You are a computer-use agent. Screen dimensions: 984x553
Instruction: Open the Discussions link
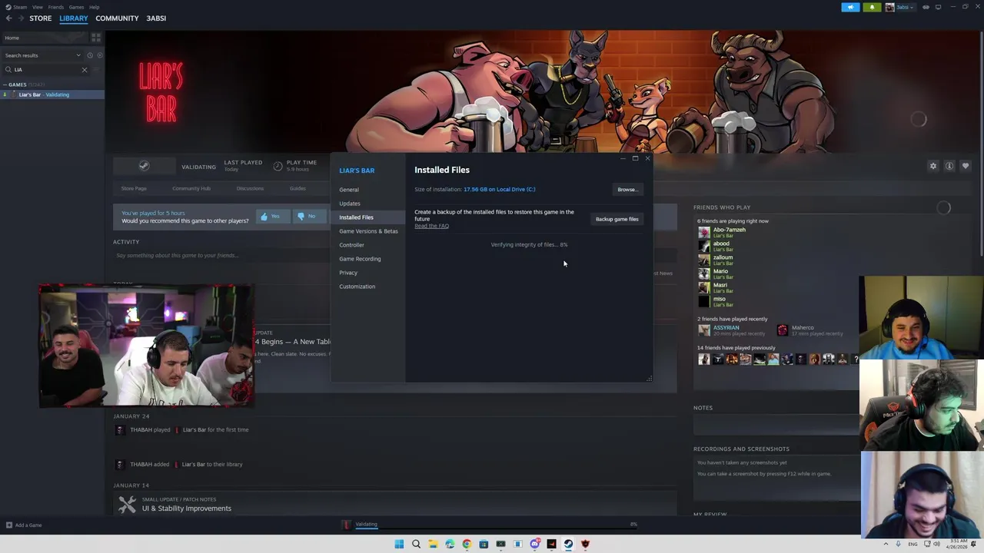(x=250, y=188)
